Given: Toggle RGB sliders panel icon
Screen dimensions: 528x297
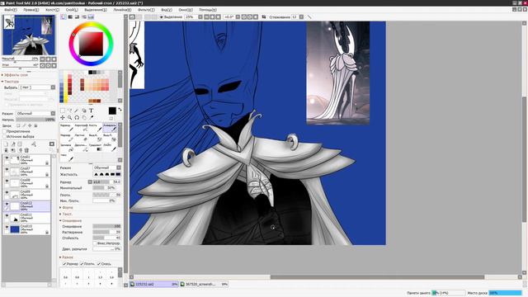Looking at the screenshot, I should click(x=70, y=16).
